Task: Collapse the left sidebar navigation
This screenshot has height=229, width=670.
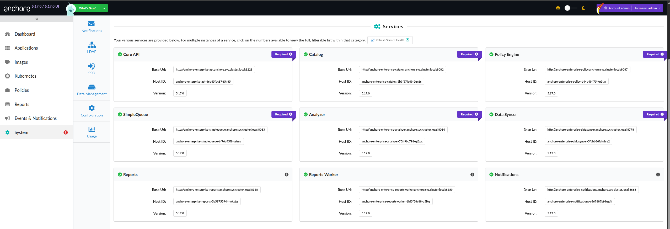Action: (x=37, y=19)
